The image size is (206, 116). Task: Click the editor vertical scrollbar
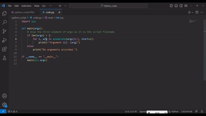(x=205, y=50)
